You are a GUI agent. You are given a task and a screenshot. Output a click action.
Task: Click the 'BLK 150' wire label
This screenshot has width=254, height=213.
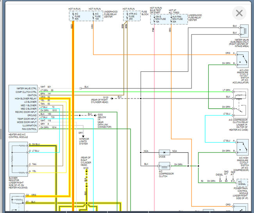[46, 114]
